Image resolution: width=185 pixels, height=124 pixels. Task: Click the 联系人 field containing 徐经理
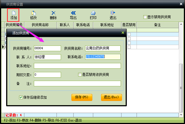(x=47, y=57)
